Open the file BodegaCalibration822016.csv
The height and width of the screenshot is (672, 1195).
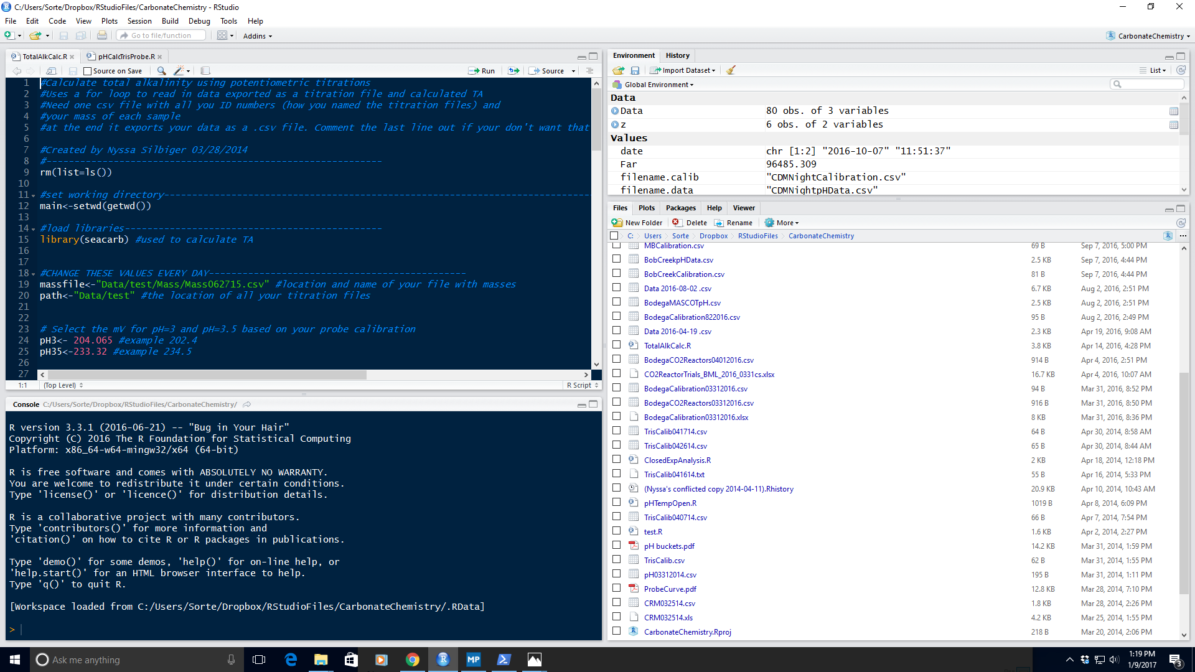[691, 317]
